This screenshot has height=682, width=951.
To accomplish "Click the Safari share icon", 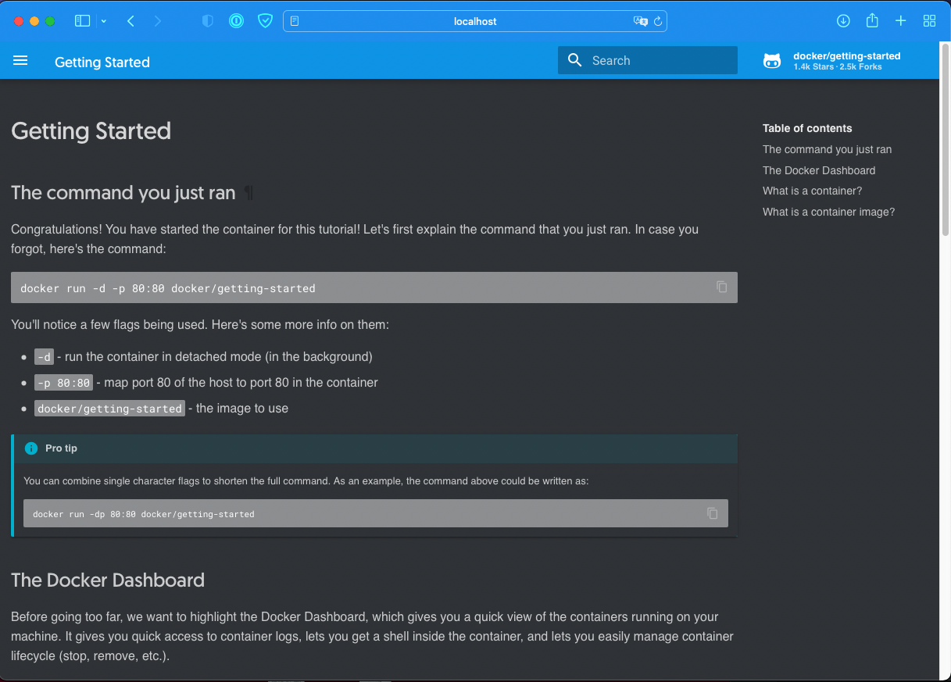I will click(x=872, y=21).
